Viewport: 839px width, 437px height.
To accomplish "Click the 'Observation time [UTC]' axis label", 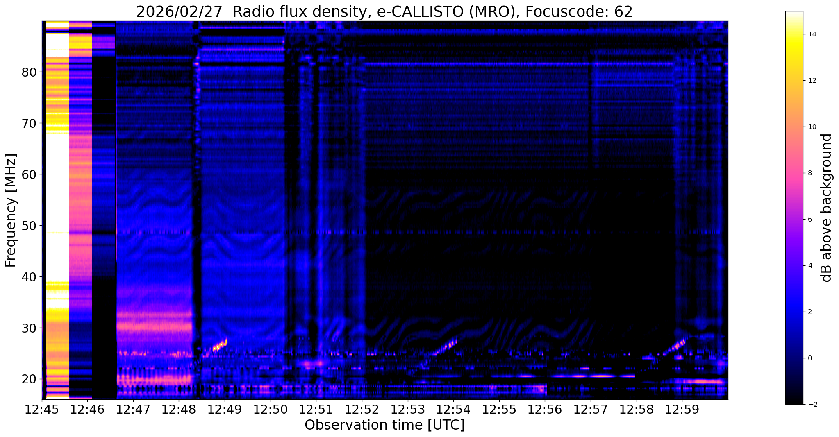I will (x=384, y=425).
